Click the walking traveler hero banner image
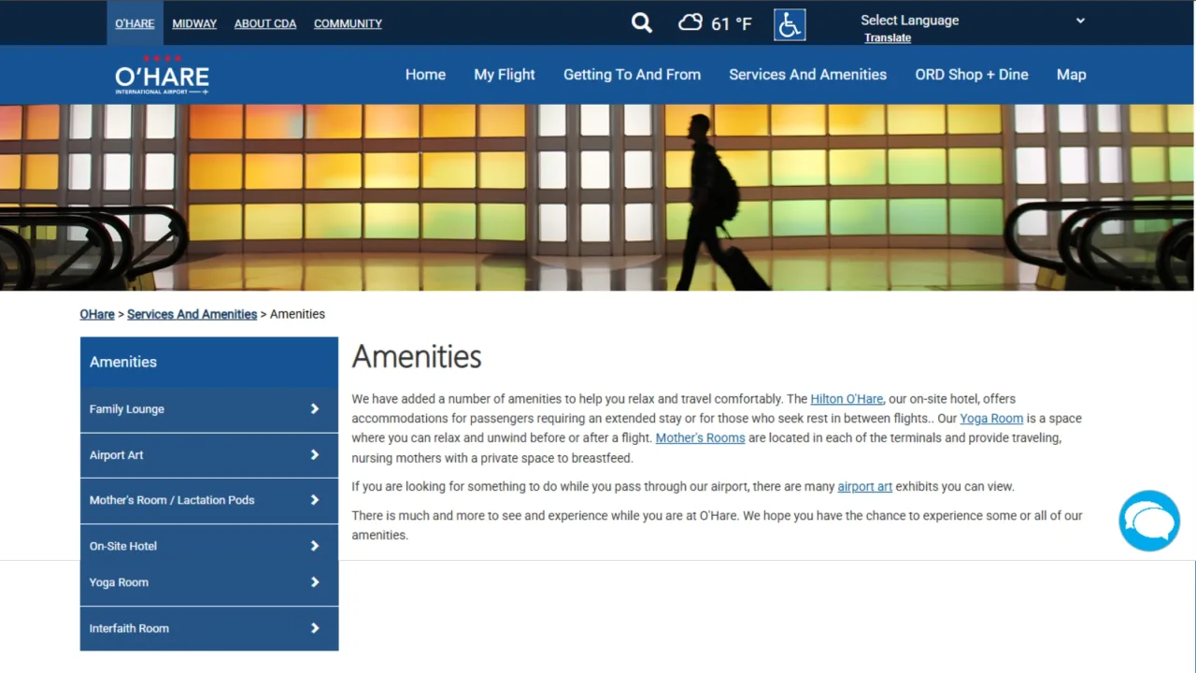The image size is (1196, 673). tap(598, 197)
